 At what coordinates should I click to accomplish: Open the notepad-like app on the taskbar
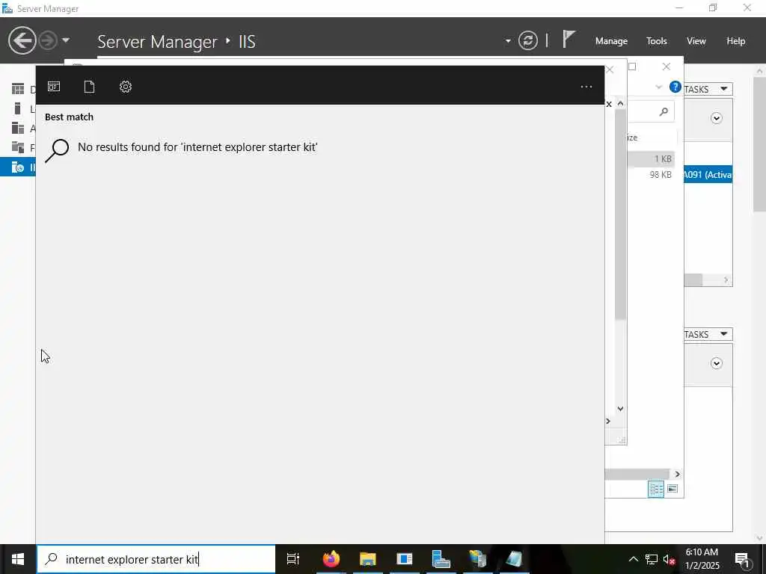click(x=514, y=559)
